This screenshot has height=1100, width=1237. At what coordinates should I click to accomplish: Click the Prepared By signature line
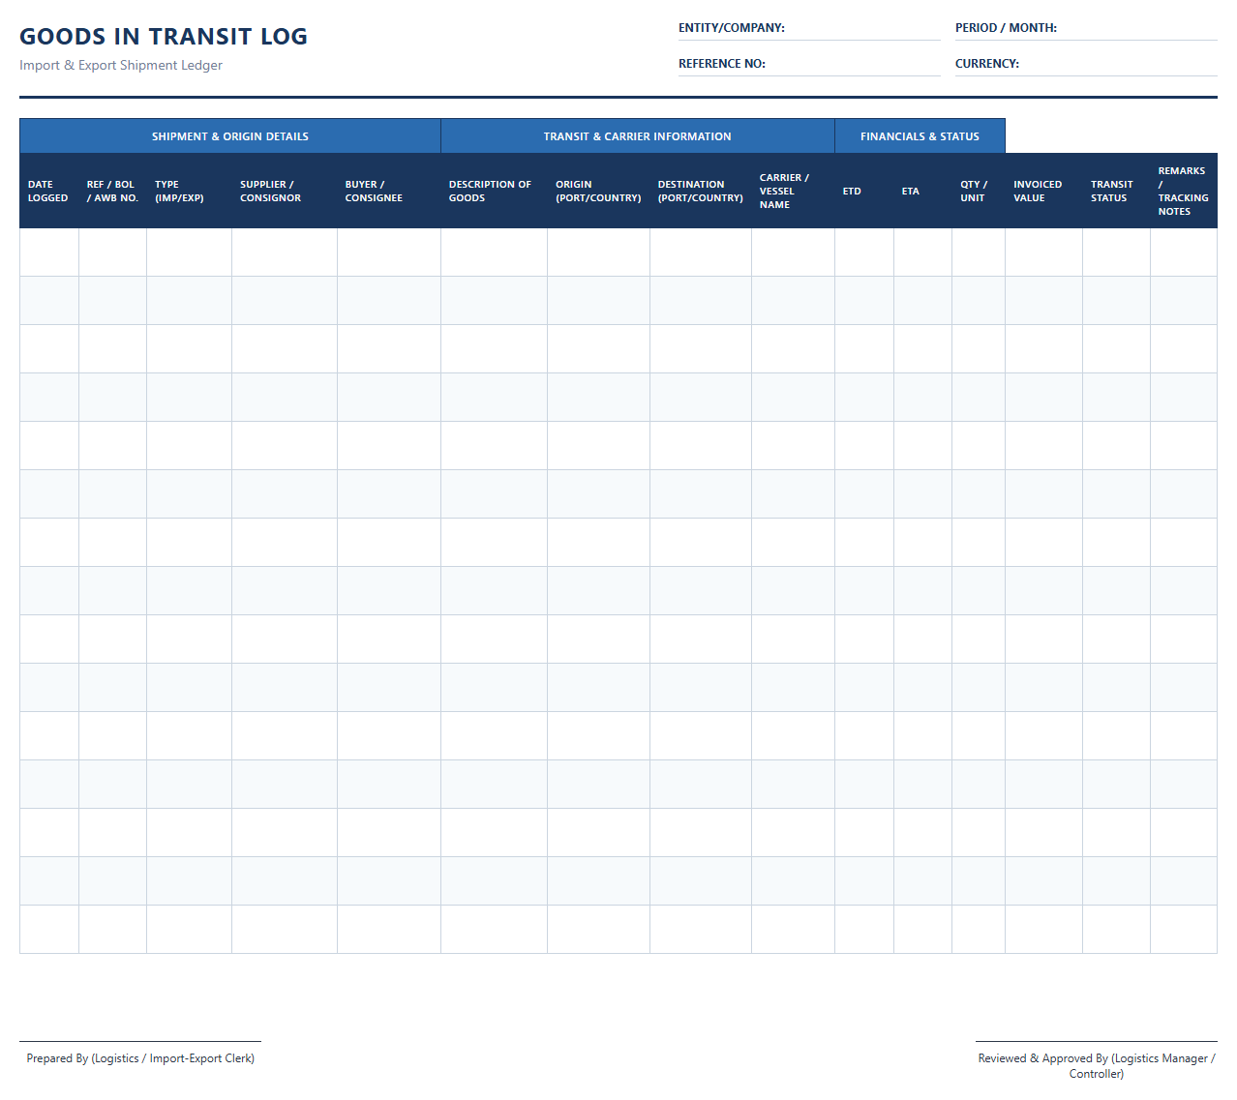click(x=140, y=1042)
